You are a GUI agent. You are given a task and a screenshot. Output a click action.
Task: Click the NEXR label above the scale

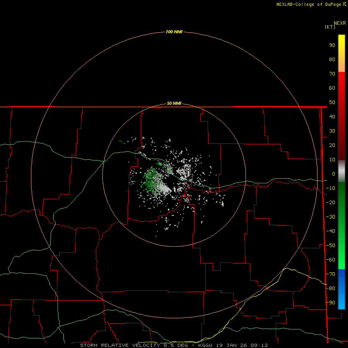339,23
